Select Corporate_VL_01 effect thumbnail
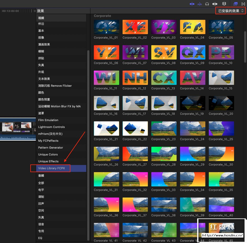 pos(106,27)
